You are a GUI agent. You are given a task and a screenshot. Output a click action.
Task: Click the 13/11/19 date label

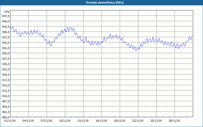tap(83, 121)
